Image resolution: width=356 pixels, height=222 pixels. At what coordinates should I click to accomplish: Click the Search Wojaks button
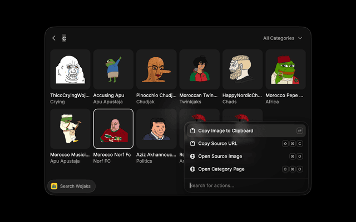[71, 186]
